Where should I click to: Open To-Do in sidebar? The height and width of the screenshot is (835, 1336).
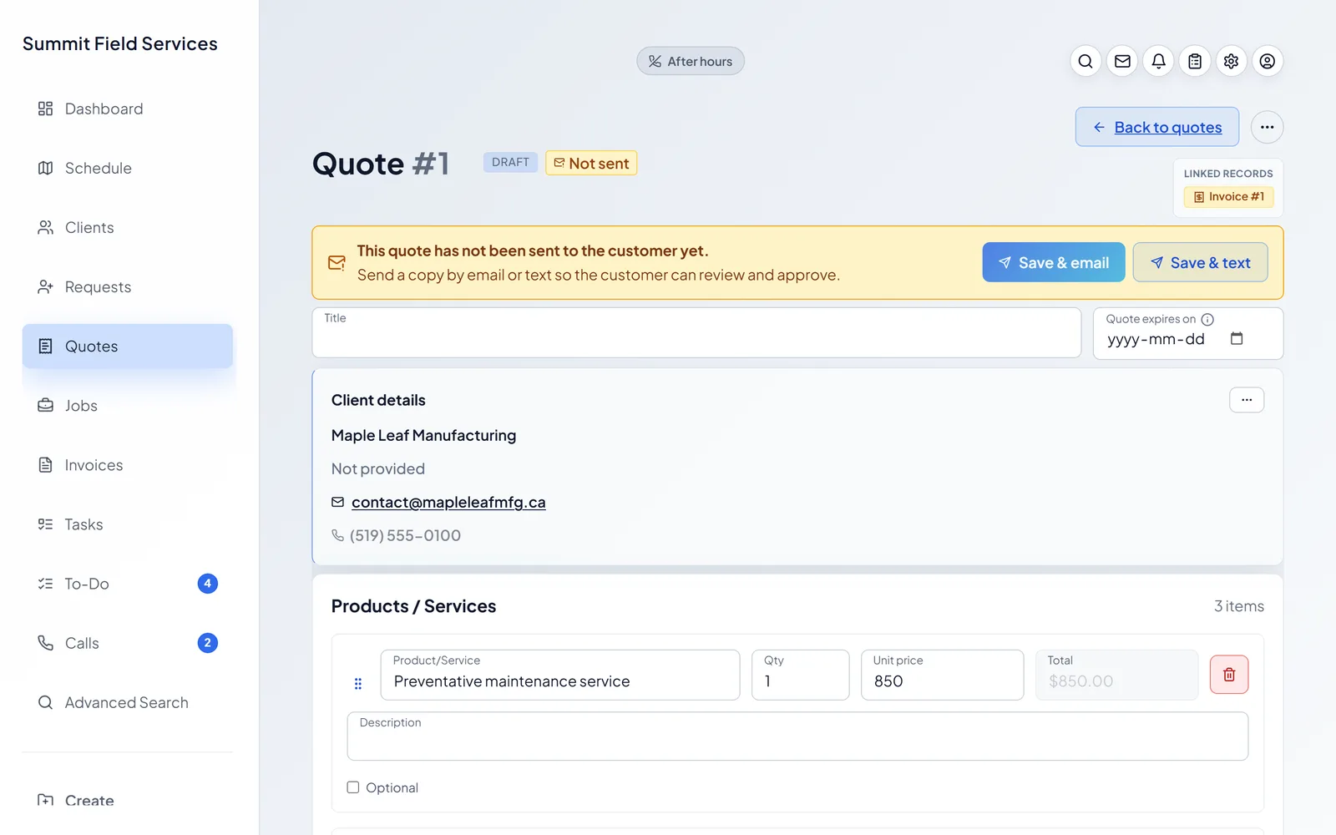point(127,583)
